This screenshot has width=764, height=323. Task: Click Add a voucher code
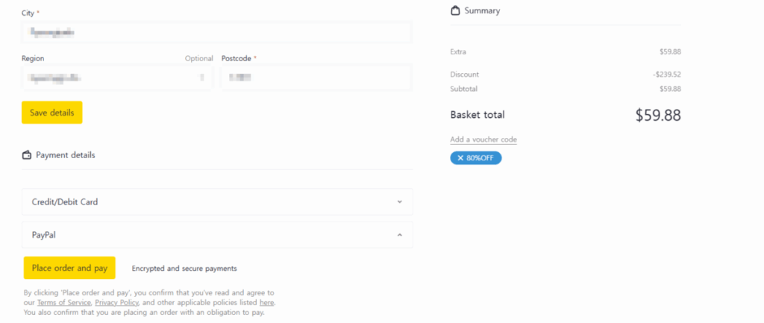pos(483,139)
